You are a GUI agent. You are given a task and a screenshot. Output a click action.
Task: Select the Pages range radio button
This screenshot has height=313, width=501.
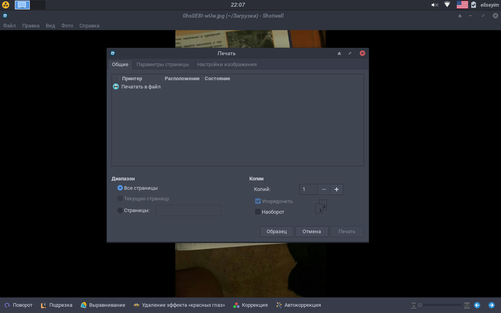click(120, 210)
